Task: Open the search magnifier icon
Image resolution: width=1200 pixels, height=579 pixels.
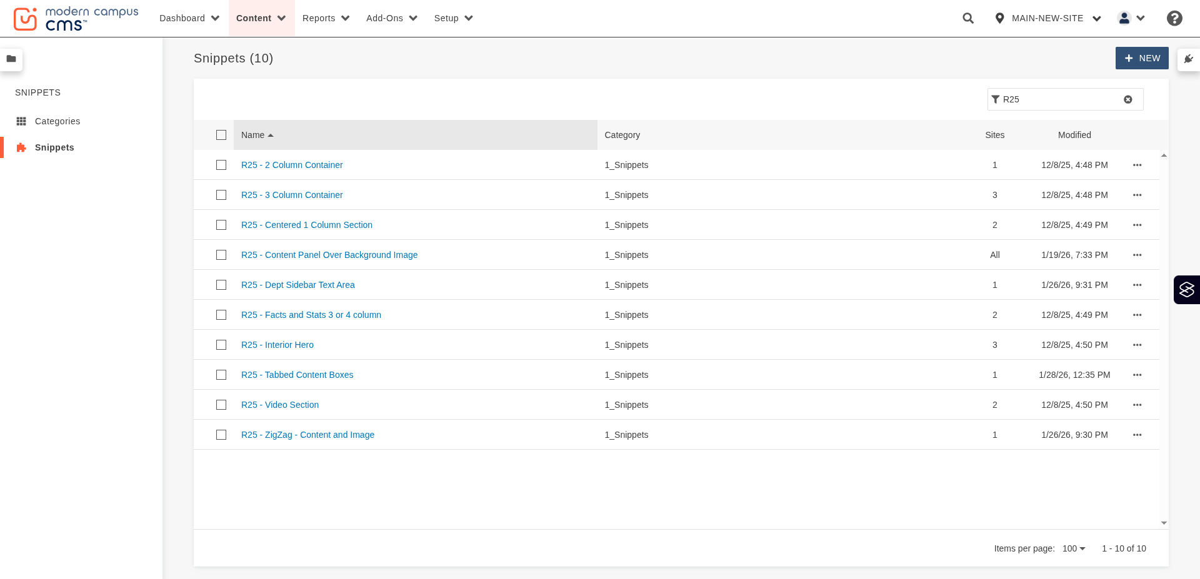Action: 967,18
